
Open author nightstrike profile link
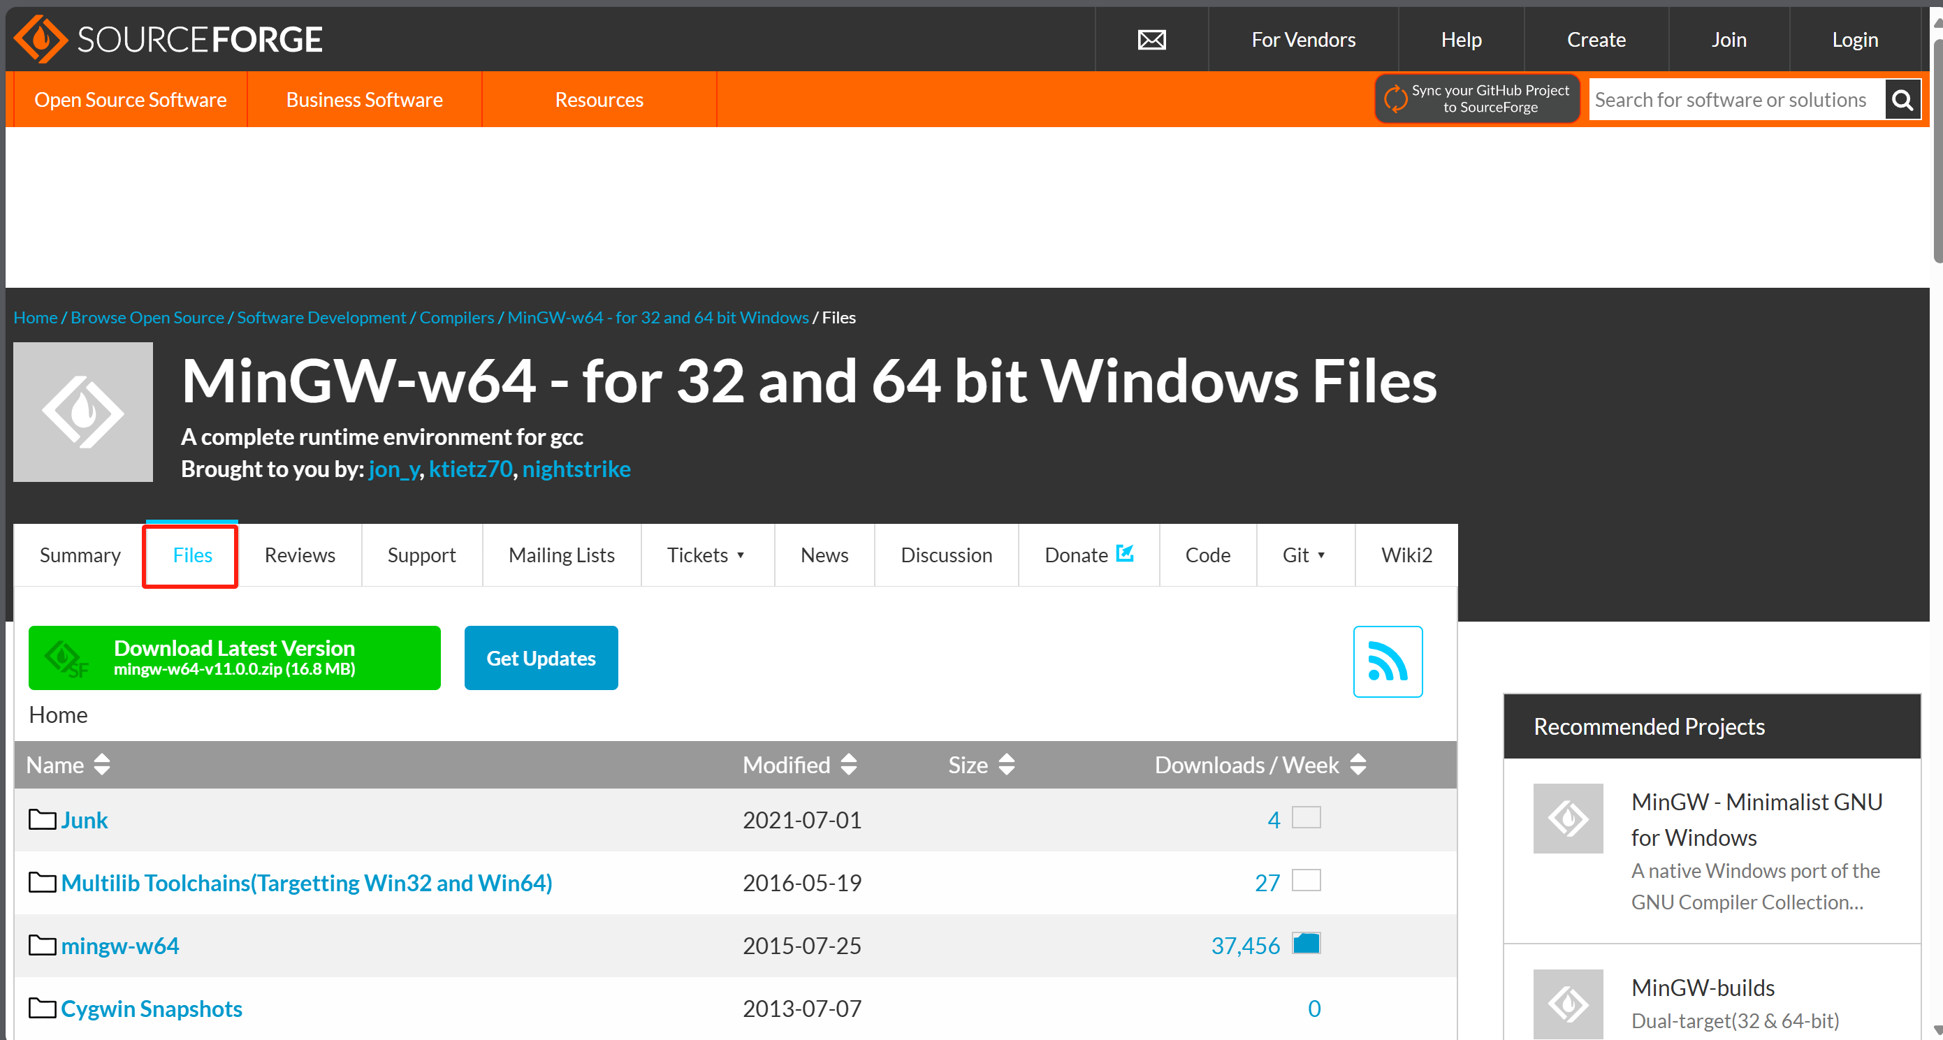pos(576,469)
